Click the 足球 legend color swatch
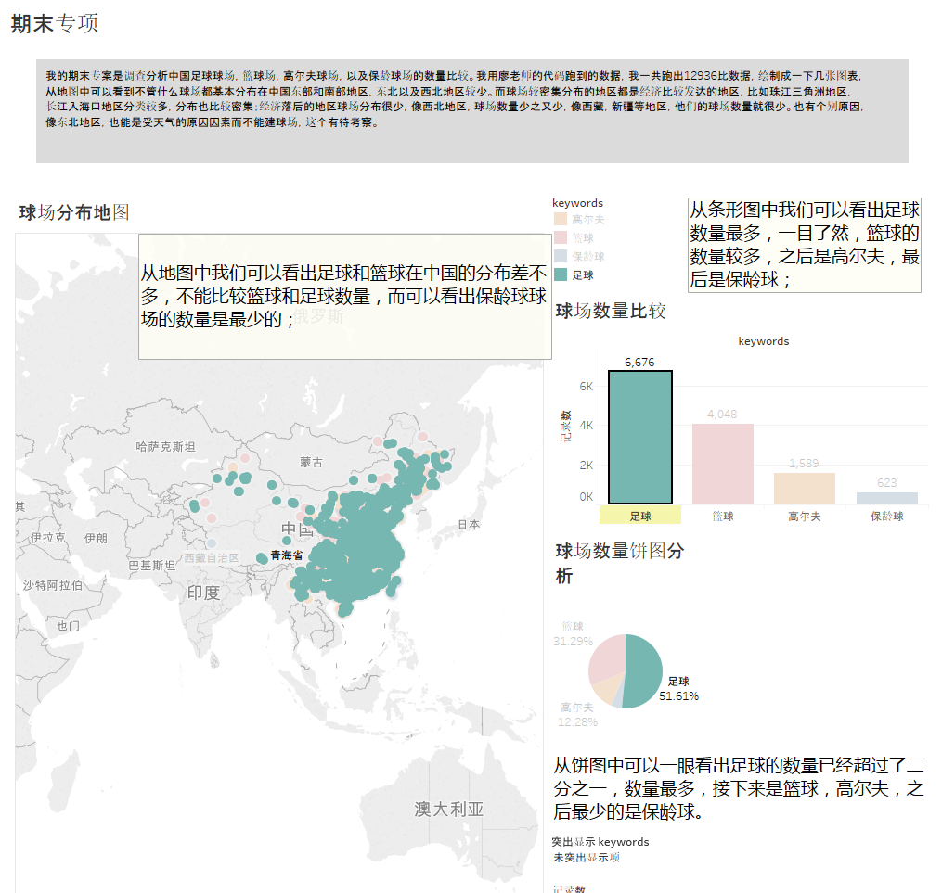The image size is (942, 893). pyautogui.click(x=560, y=274)
